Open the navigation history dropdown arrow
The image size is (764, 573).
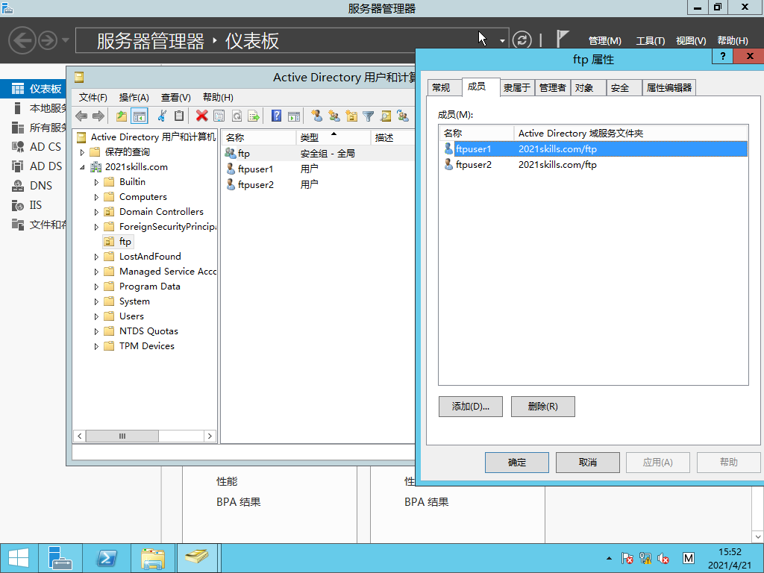[66, 40]
